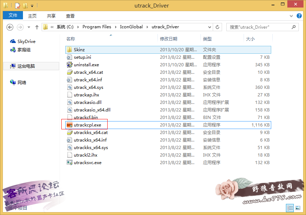Click 1,116 KB size of utrackcpl.exe
306x215 pixels.
click(260, 125)
